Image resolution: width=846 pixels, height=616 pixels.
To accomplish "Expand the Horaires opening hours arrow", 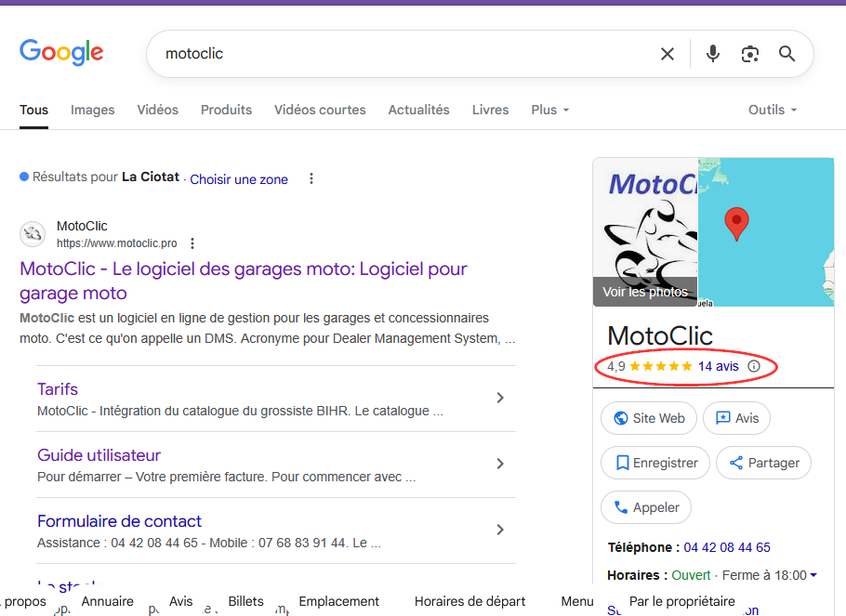I will click(x=813, y=575).
